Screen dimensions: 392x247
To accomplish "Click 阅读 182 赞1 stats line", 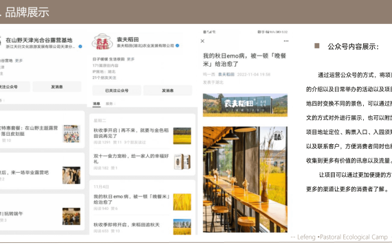I will point(105,168).
